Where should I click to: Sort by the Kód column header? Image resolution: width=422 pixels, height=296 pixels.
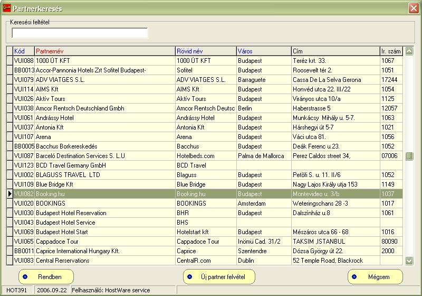tap(24, 51)
